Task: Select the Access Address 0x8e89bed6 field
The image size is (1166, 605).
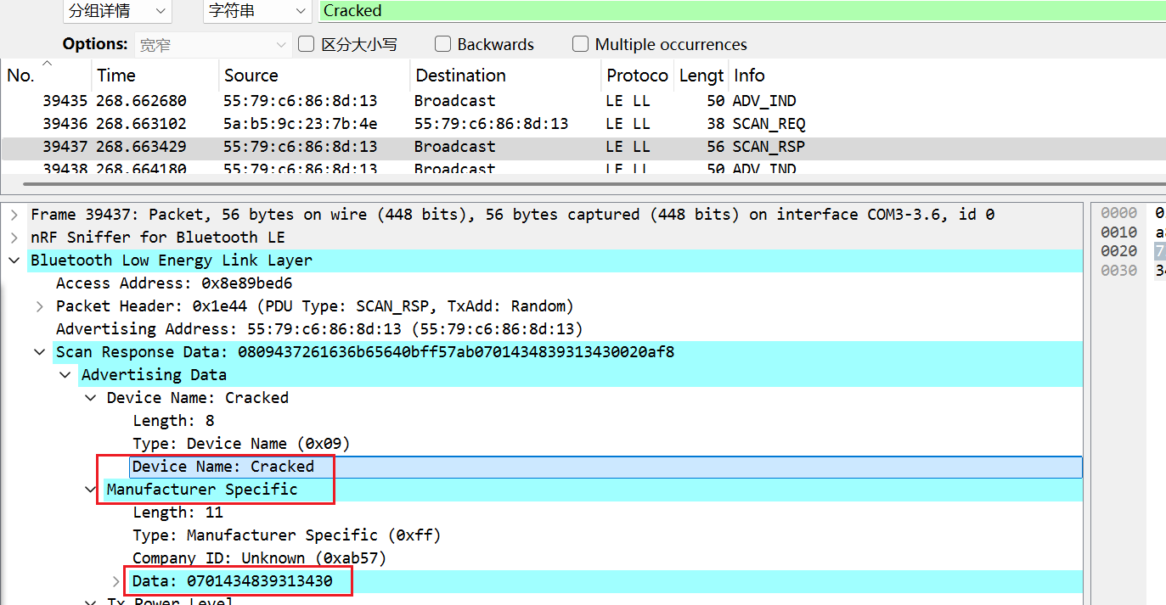Action: [x=173, y=283]
